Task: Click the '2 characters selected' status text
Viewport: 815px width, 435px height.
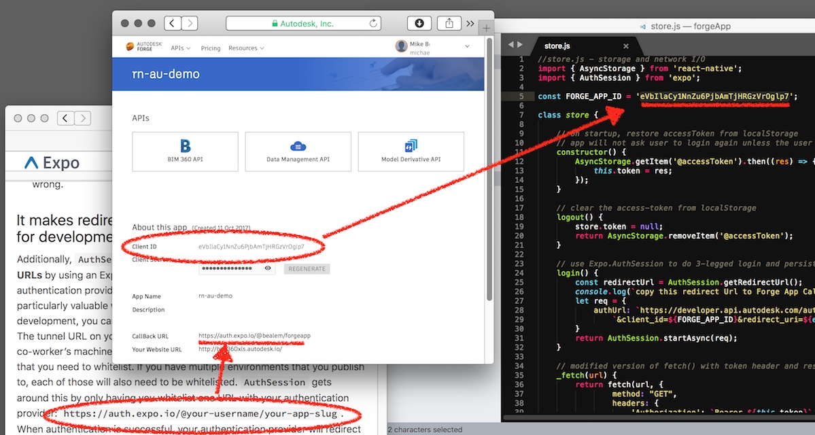Action: pyautogui.click(x=425, y=430)
